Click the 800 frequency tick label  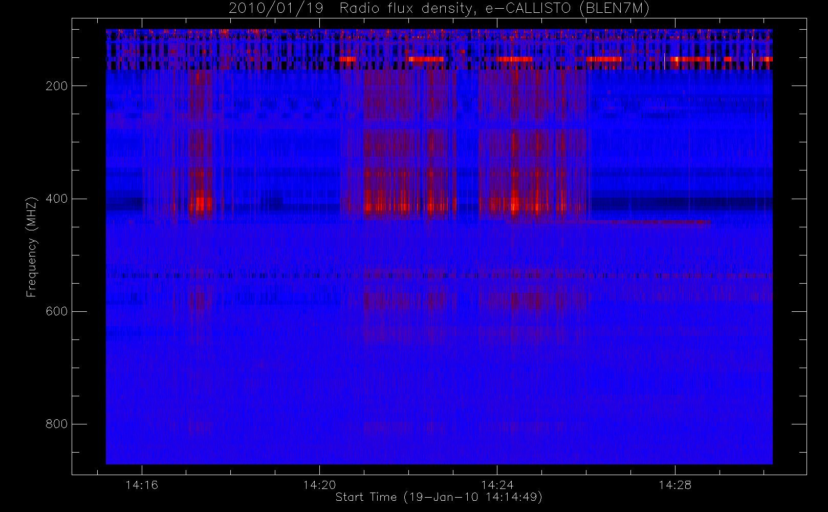coord(56,424)
